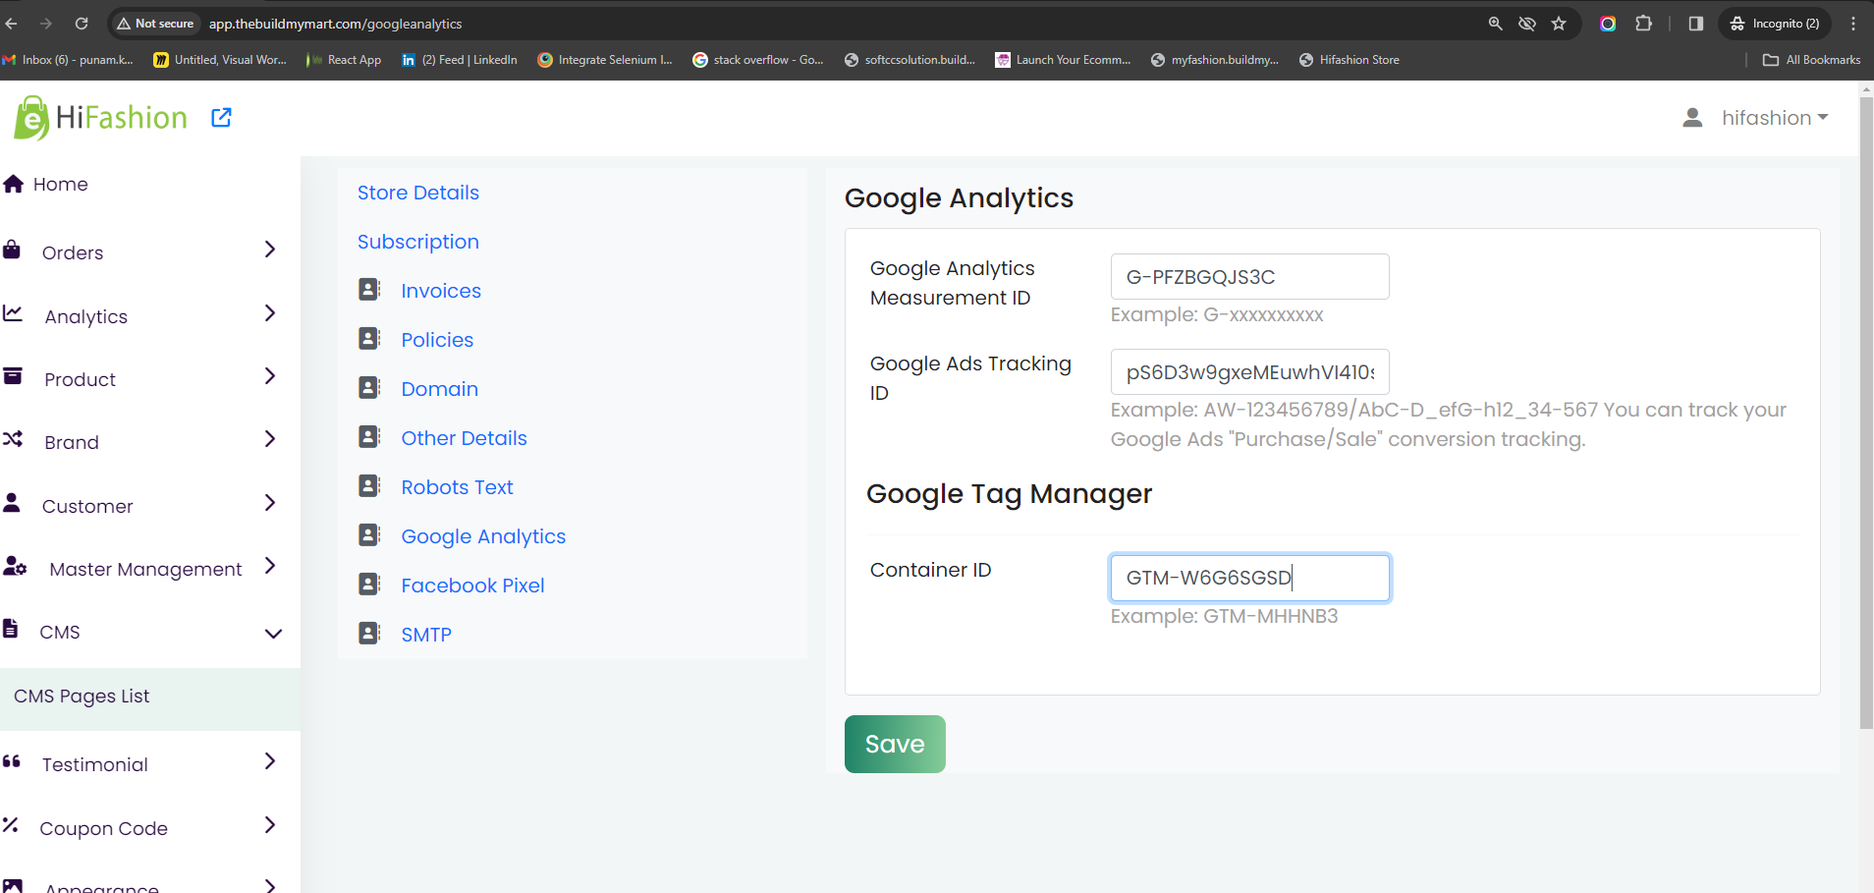Viewport: 1874px width, 893px height.
Task: Click the browser address bar URL
Action: coord(335,24)
